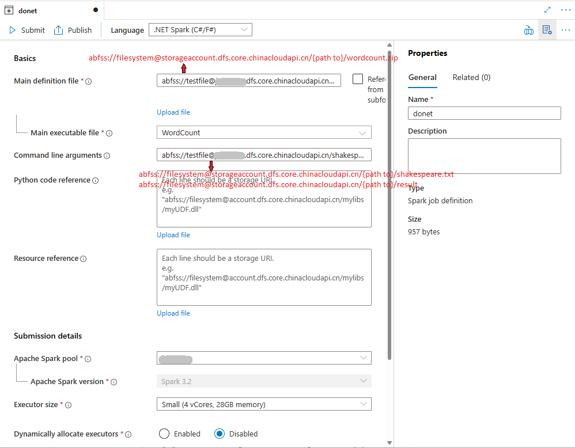The width and height of the screenshot is (575, 448).
Task: Switch to the General properties tab
Action: point(422,77)
